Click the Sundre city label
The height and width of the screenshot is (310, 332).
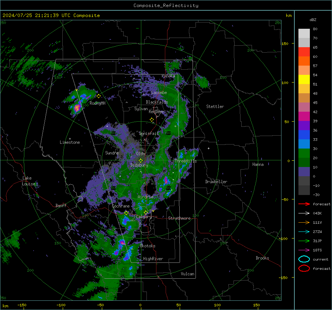112,153
